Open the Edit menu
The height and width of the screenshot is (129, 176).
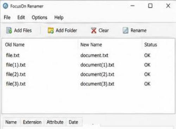coord(21,18)
